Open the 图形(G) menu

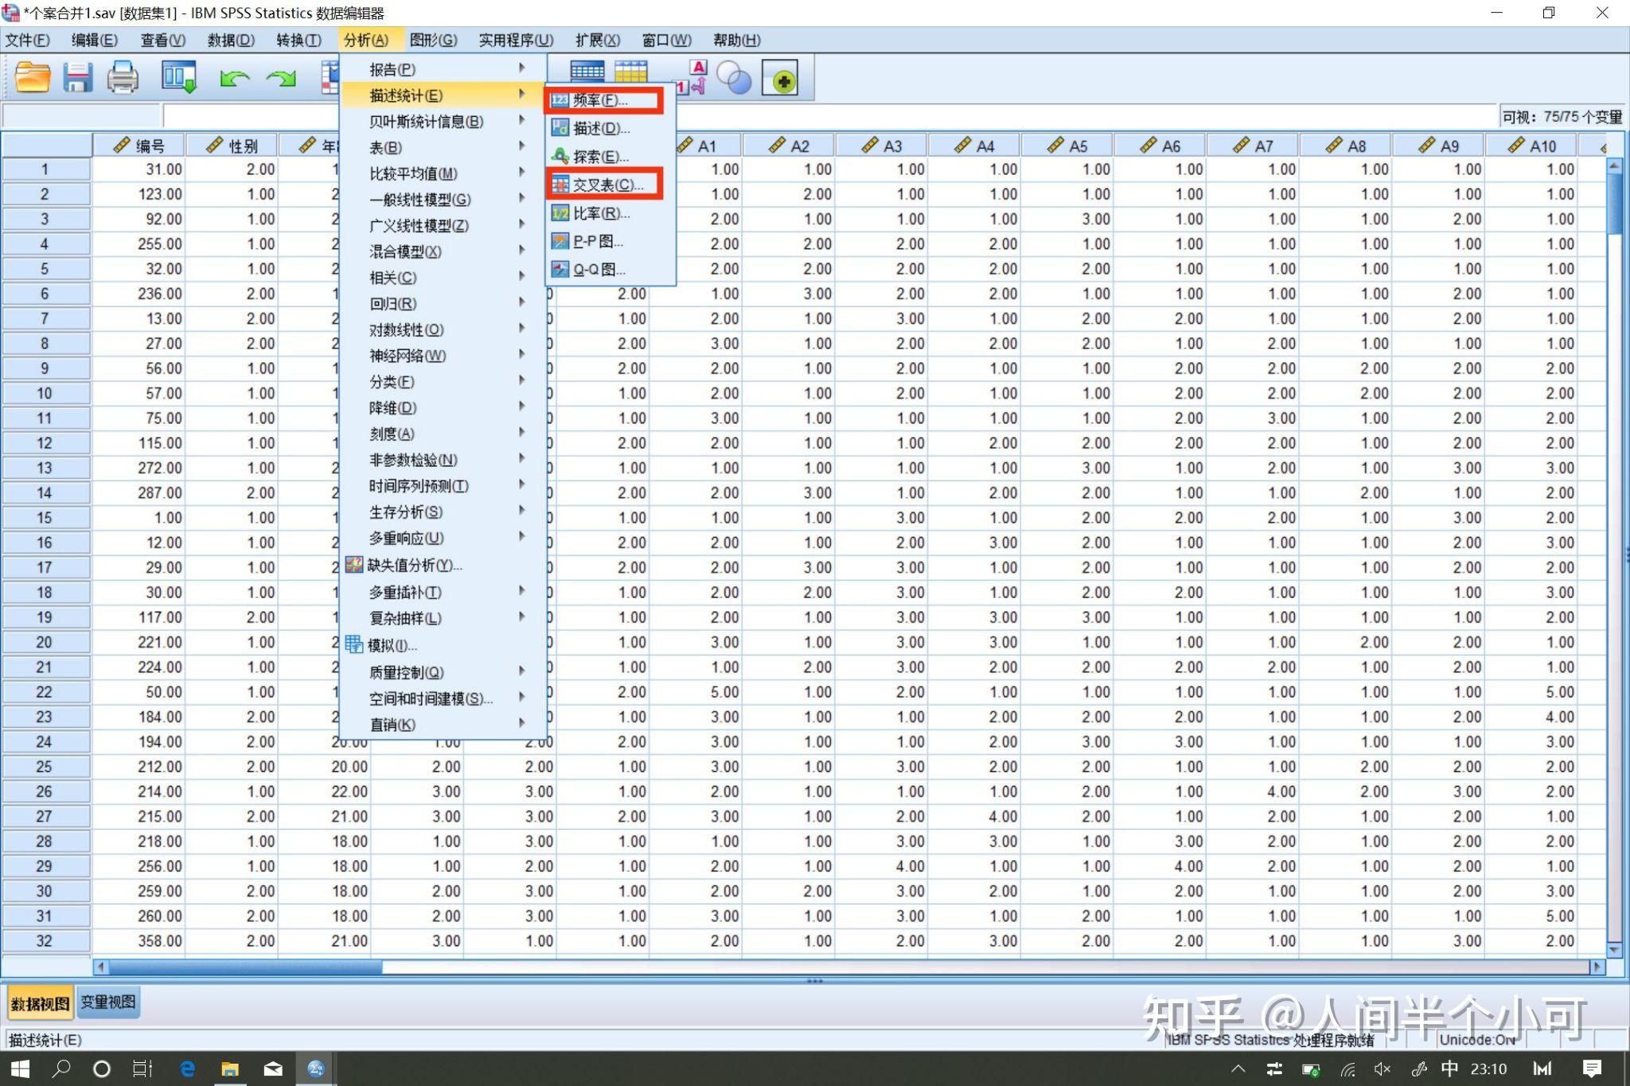[433, 40]
